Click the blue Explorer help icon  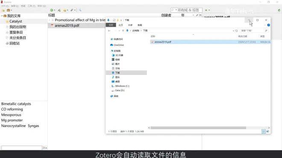268,25
